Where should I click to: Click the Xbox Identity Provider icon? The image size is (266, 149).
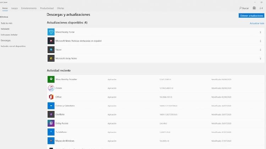pyautogui.click(x=51, y=79)
